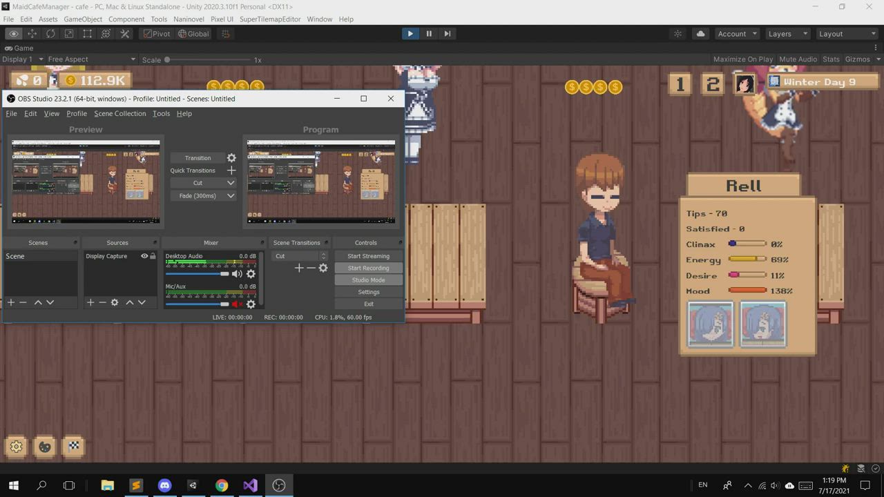Toggle Studio Mode in OBS controls
This screenshot has width=884, height=497.
(368, 280)
